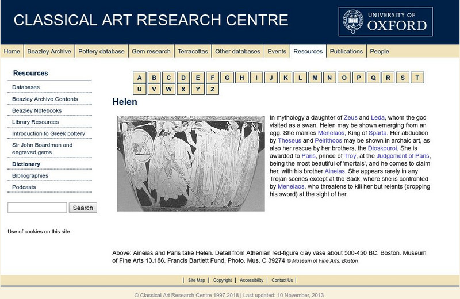Select the Resources tab

[x=308, y=52]
